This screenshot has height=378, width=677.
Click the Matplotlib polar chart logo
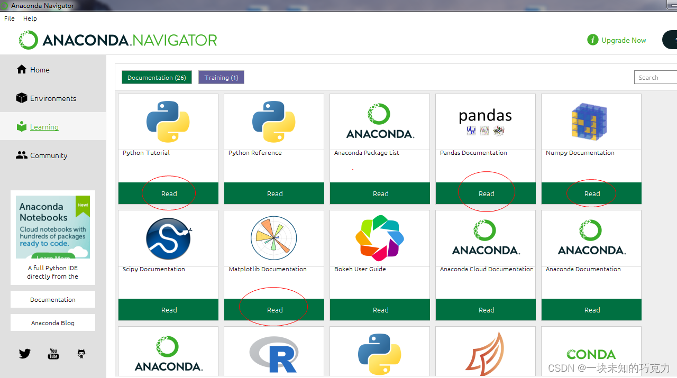pyautogui.click(x=274, y=238)
